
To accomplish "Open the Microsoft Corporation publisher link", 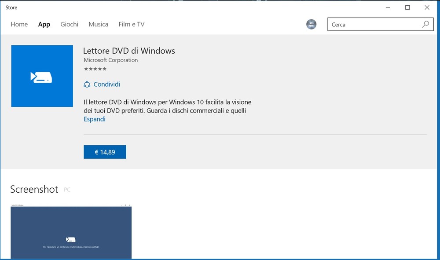I will 110,60.
